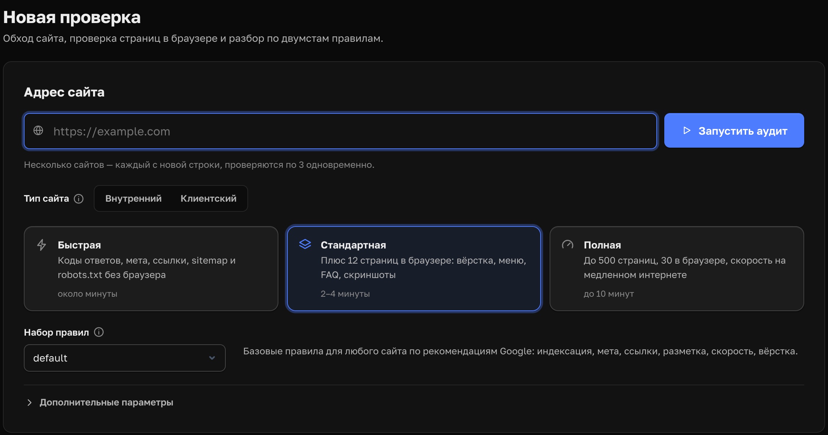Expand Дополнительные параметры section
The width and height of the screenshot is (828, 435).
[100, 402]
